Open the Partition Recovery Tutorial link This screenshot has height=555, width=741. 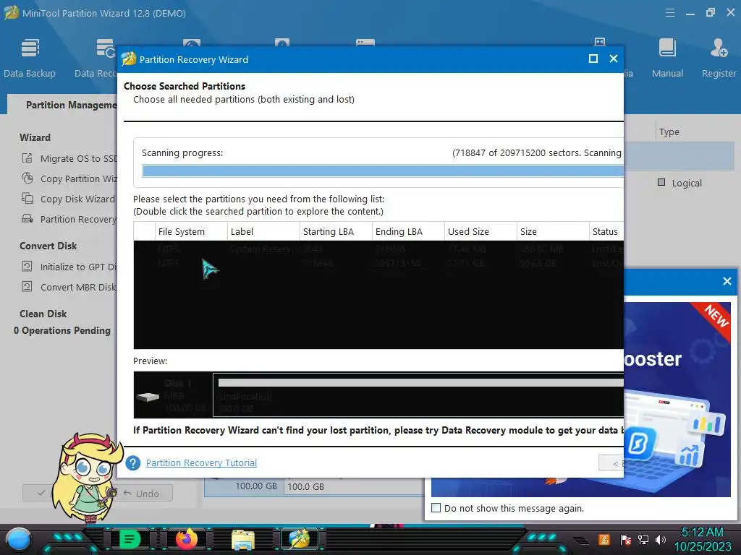click(x=201, y=463)
